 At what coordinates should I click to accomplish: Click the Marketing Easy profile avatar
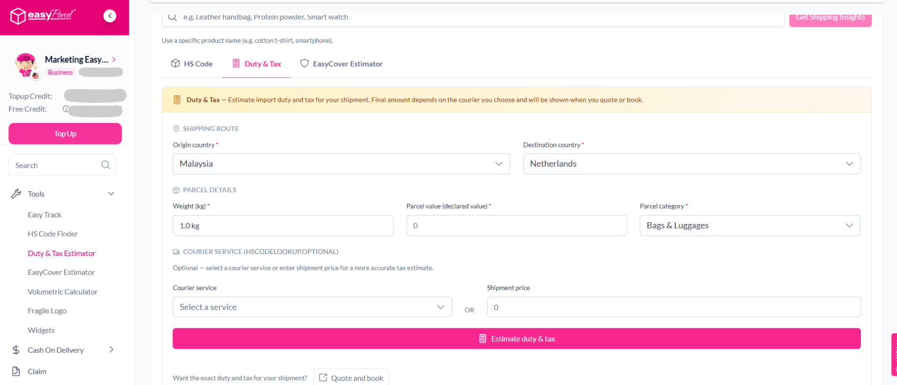pos(25,65)
